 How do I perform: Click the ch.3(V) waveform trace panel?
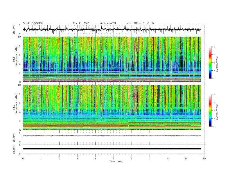114,137
